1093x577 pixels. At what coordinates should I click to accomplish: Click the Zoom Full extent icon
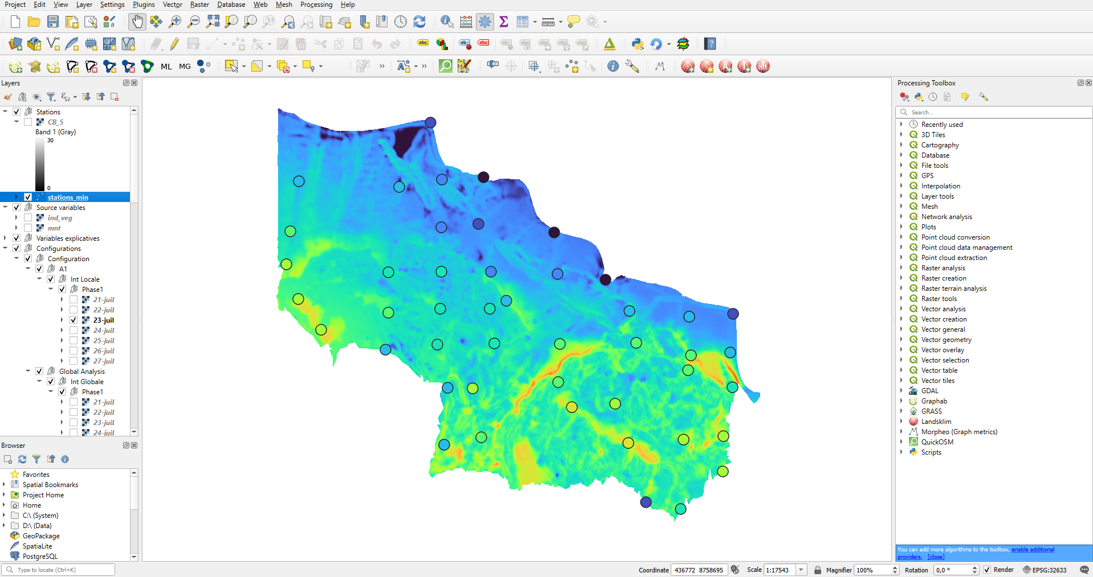coord(213,22)
